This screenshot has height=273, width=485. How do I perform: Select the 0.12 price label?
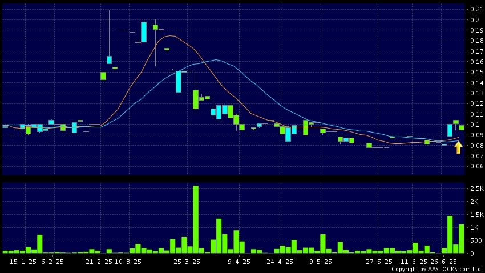476,104
